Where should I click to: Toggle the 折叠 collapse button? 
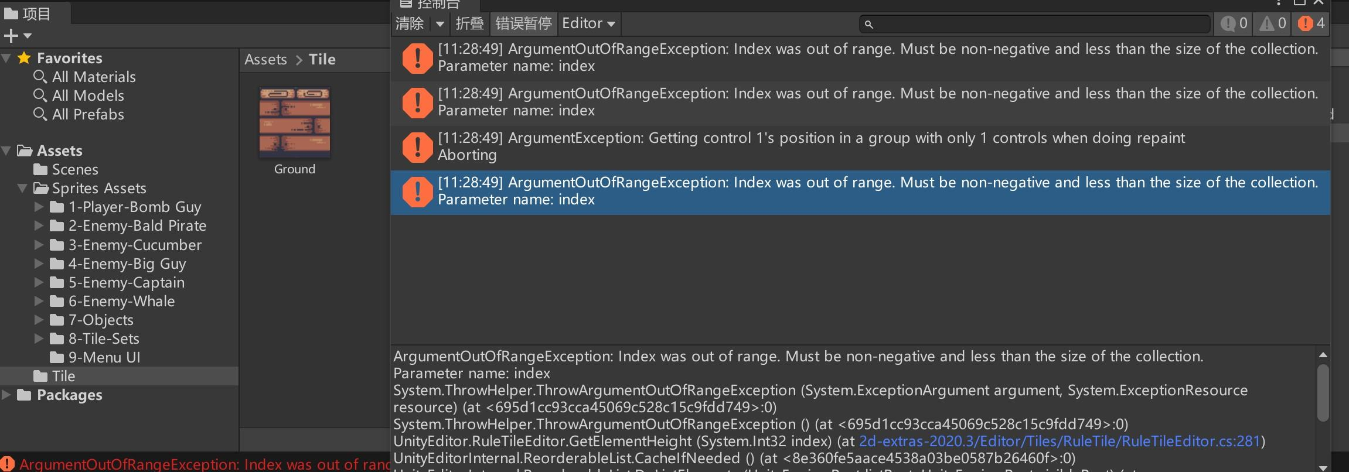click(469, 23)
